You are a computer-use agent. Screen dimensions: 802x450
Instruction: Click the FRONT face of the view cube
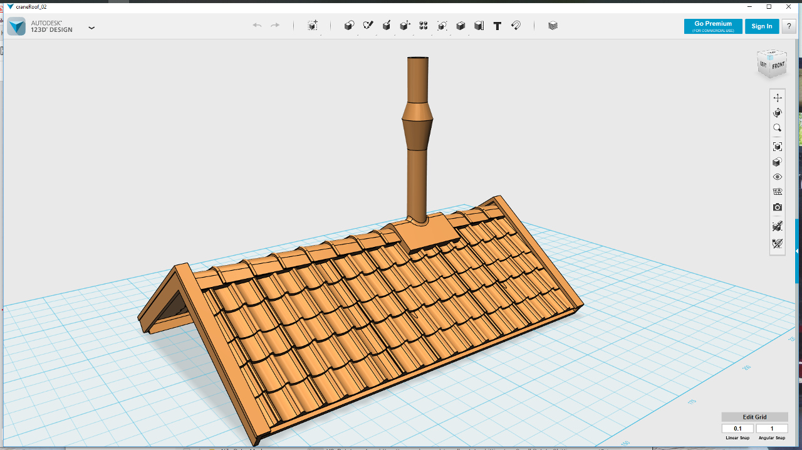pyautogui.click(x=778, y=66)
